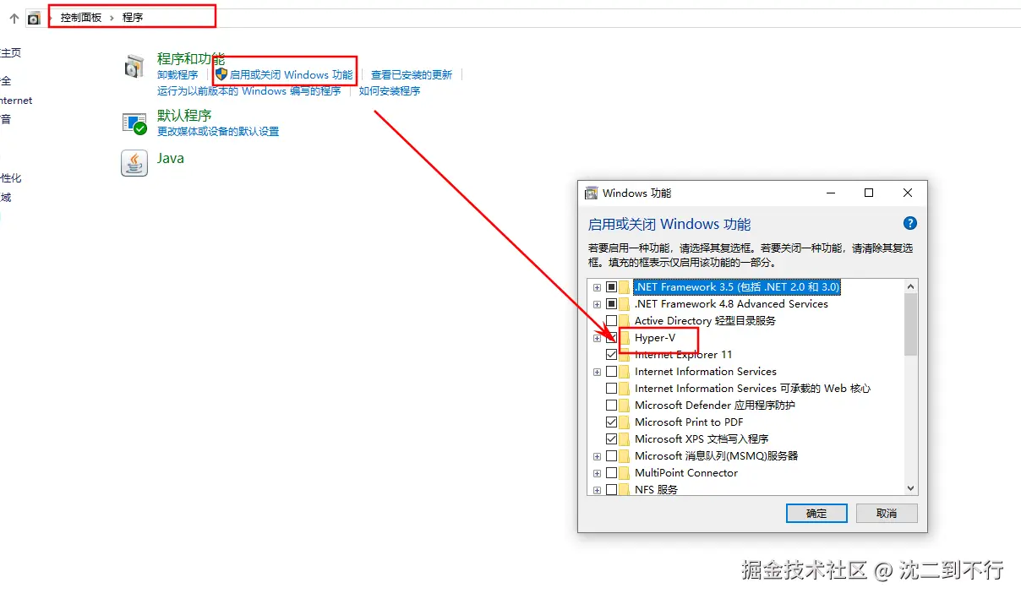Viewport: 1021px width, 599px height.
Task: Select Microsoft Print to PDF label
Action: pyautogui.click(x=689, y=422)
